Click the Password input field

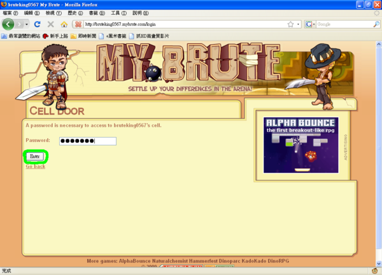click(x=88, y=141)
